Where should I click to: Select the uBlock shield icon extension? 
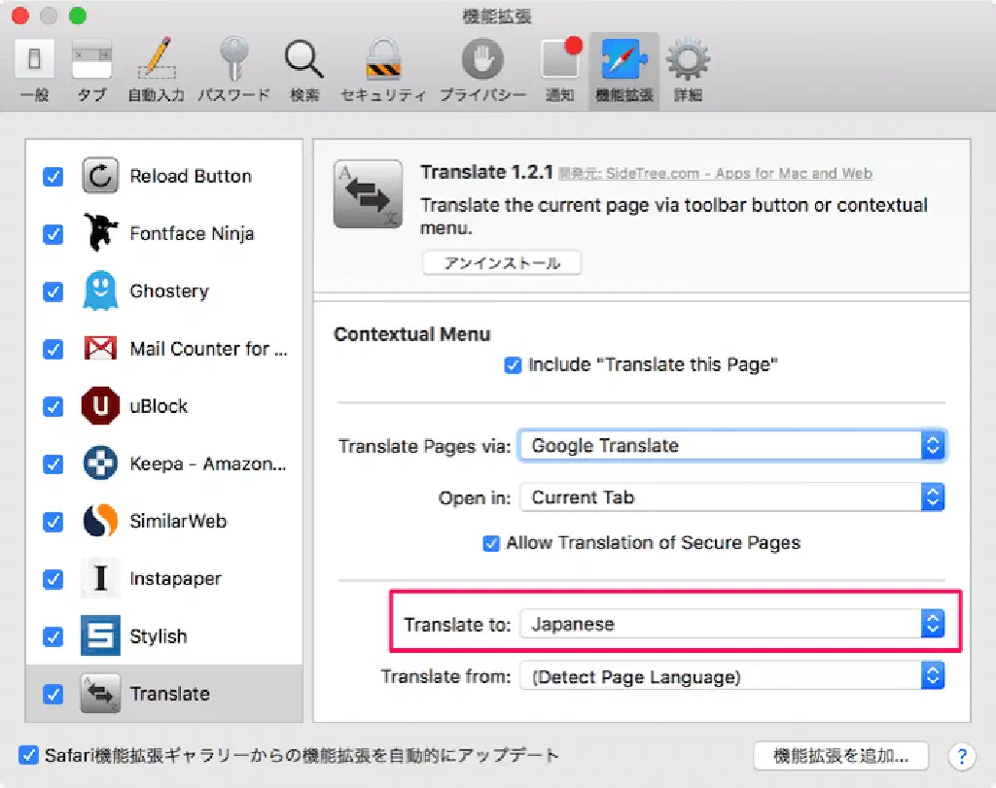coord(100,406)
